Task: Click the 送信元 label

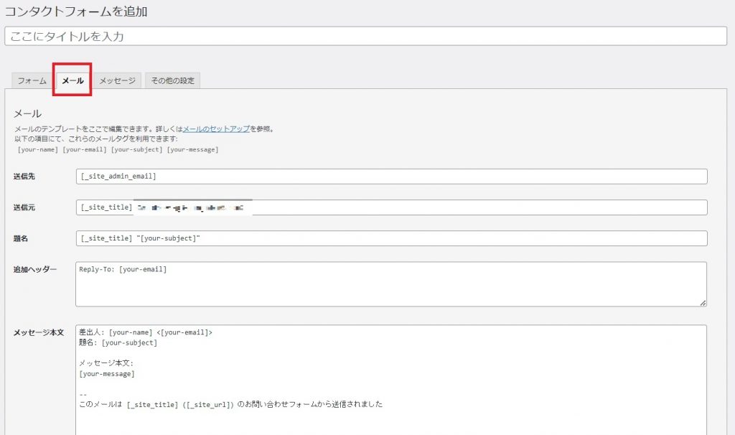Action: pyautogui.click(x=24, y=207)
